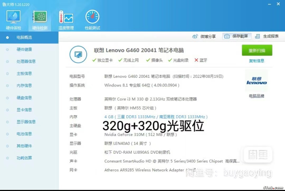Launch the 性能测试 performance test icon
285x191 pixels.
(x=92, y=17)
